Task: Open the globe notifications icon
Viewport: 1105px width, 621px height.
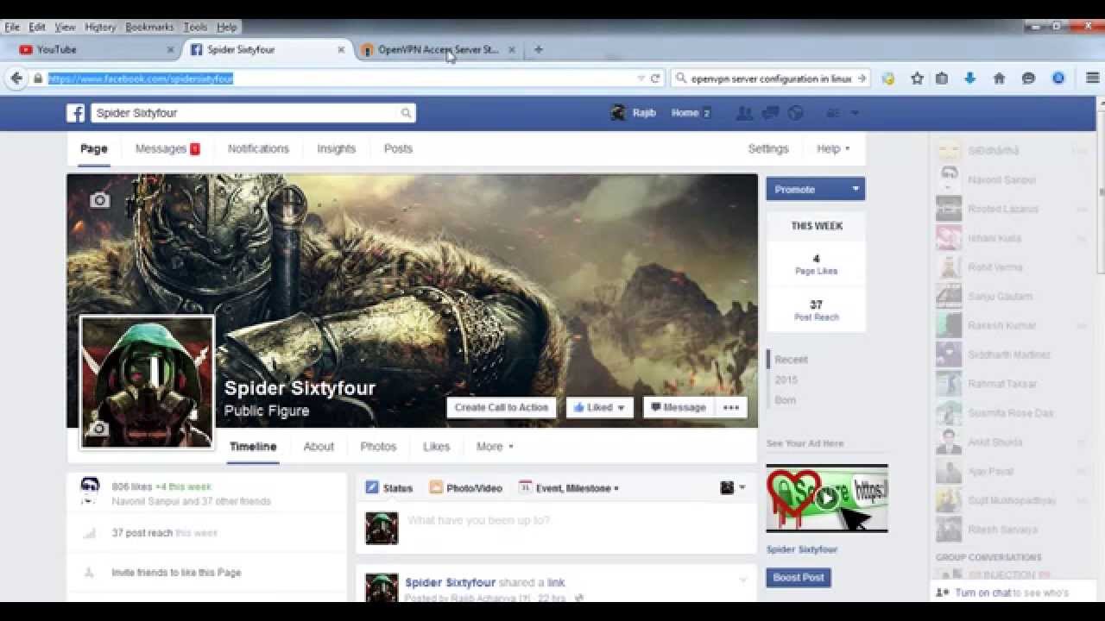Action: pos(796,113)
